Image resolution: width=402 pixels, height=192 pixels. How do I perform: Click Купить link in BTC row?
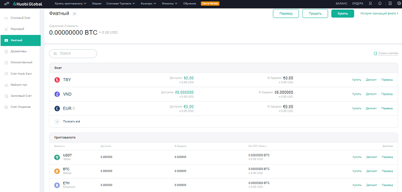357,171
